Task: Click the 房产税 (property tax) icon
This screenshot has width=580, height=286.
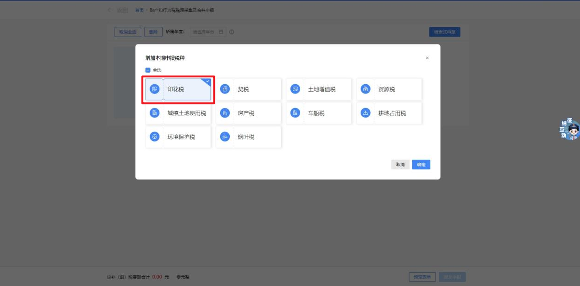Action: coord(225,113)
